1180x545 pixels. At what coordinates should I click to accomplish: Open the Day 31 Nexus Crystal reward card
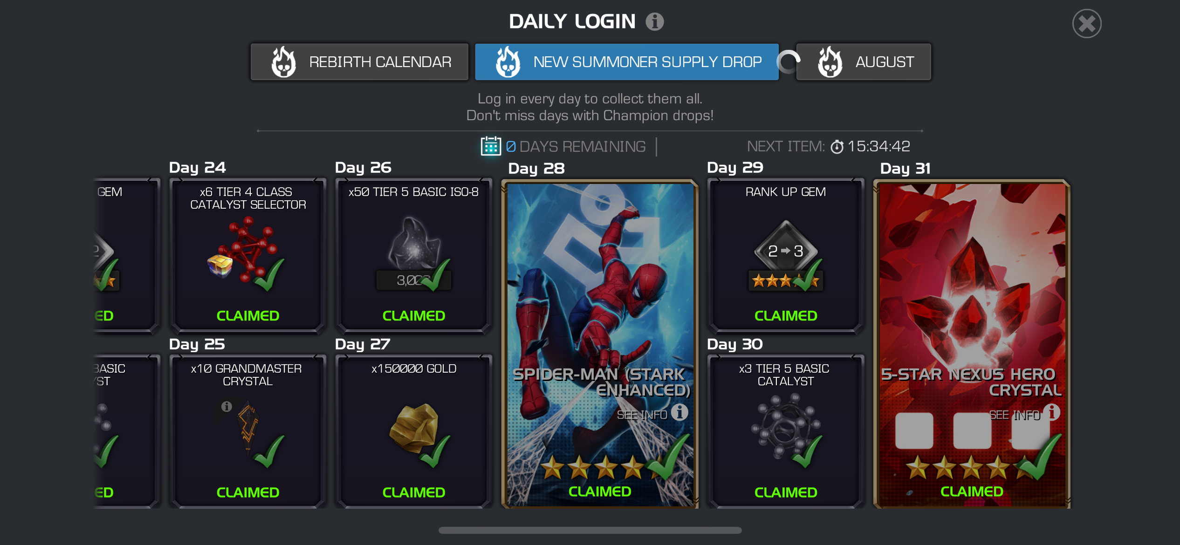click(972, 344)
